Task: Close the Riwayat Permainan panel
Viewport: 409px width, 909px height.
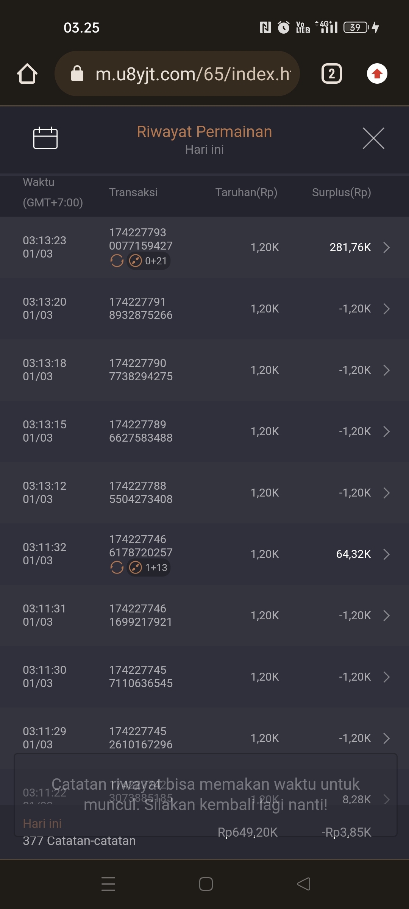Action: click(373, 138)
